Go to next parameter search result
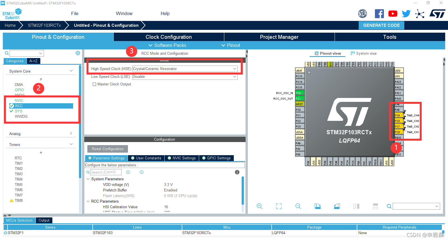This screenshot has height=240, width=448. [x=142, y=172]
